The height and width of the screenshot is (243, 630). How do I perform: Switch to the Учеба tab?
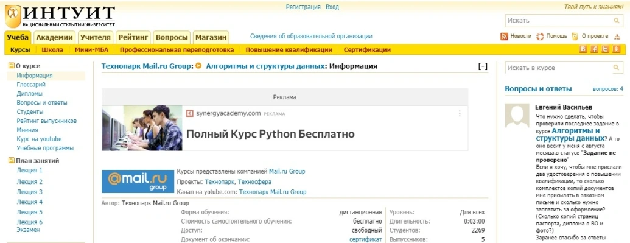click(18, 37)
